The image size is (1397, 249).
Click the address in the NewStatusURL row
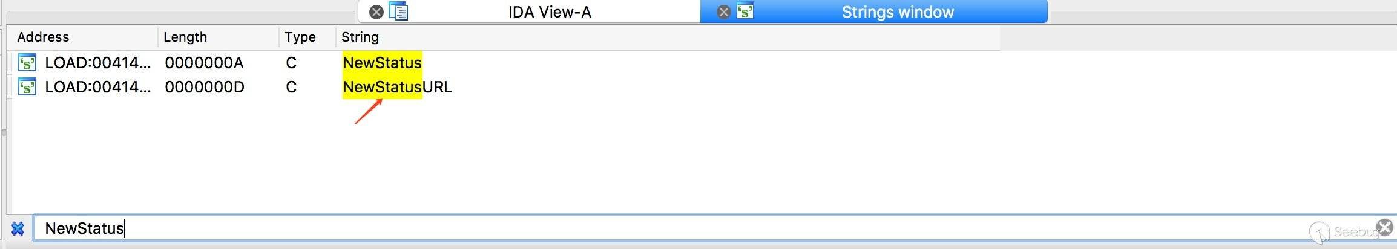(x=98, y=87)
